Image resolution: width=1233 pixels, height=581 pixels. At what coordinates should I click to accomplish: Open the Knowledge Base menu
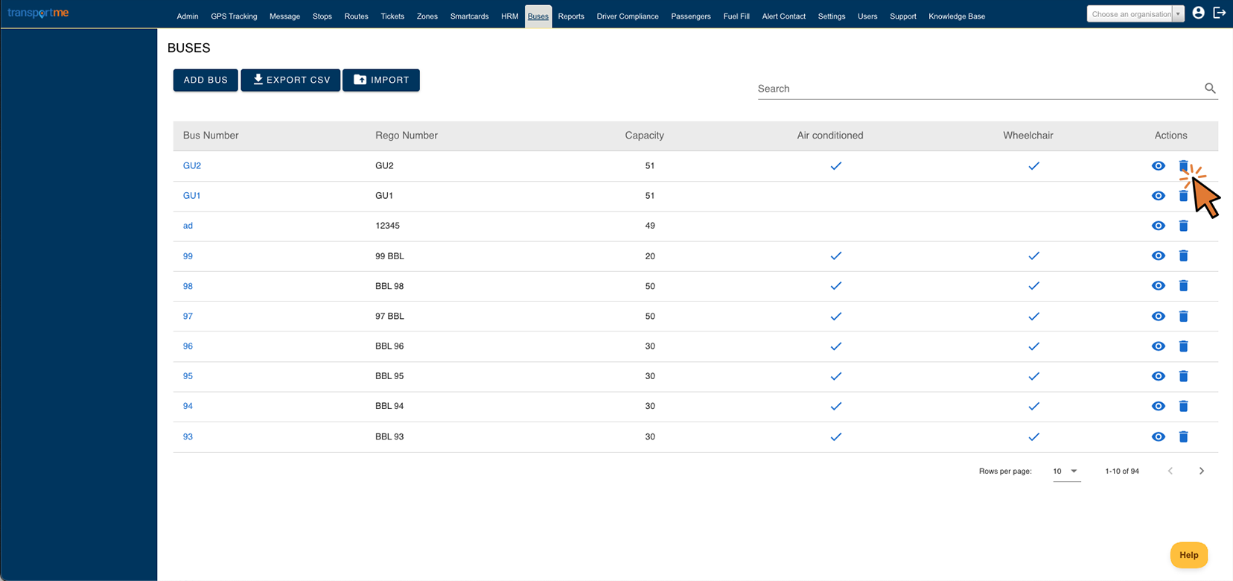(x=957, y=16)
